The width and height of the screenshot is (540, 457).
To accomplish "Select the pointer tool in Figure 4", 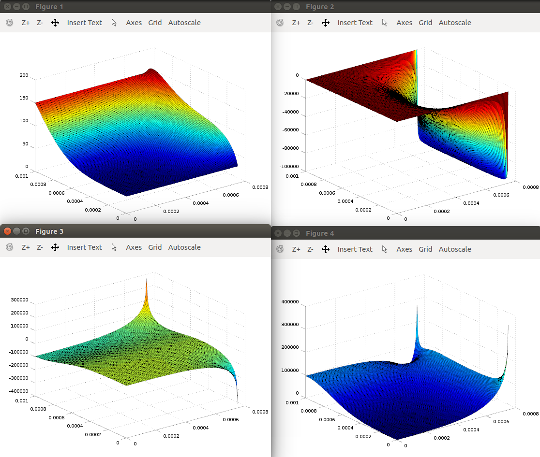I will pyautogui.click(x=385, y=249).
